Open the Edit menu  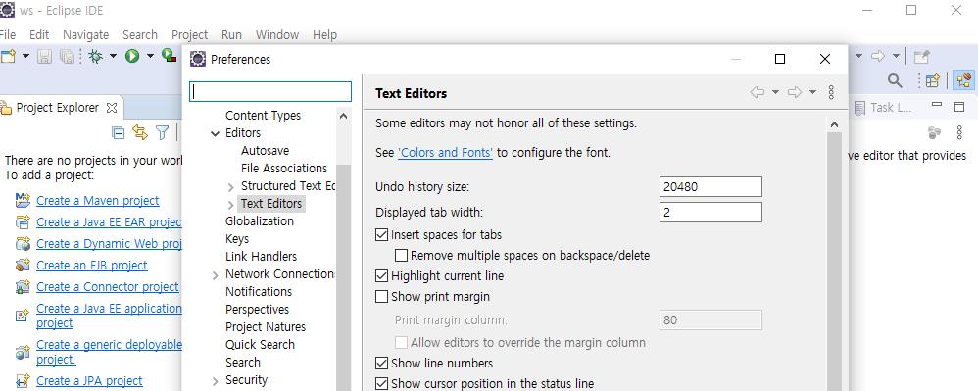click(x=39, y=35)
